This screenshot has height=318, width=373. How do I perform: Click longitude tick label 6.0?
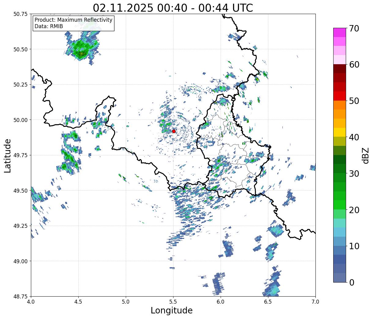click(x=221, y=301)
